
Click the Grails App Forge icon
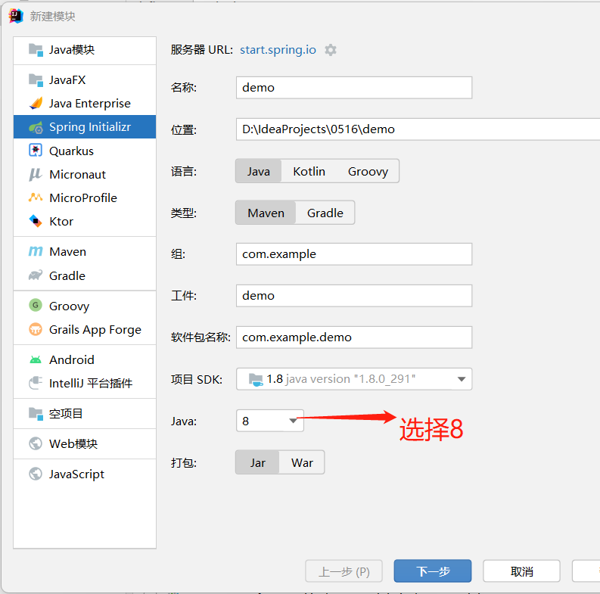coord(36,329)
